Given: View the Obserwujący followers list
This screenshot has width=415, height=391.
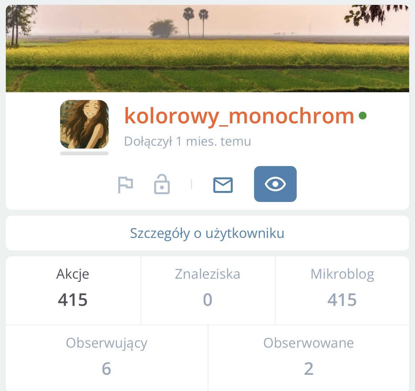Looking at the screenshot, I should pos(107,358).
